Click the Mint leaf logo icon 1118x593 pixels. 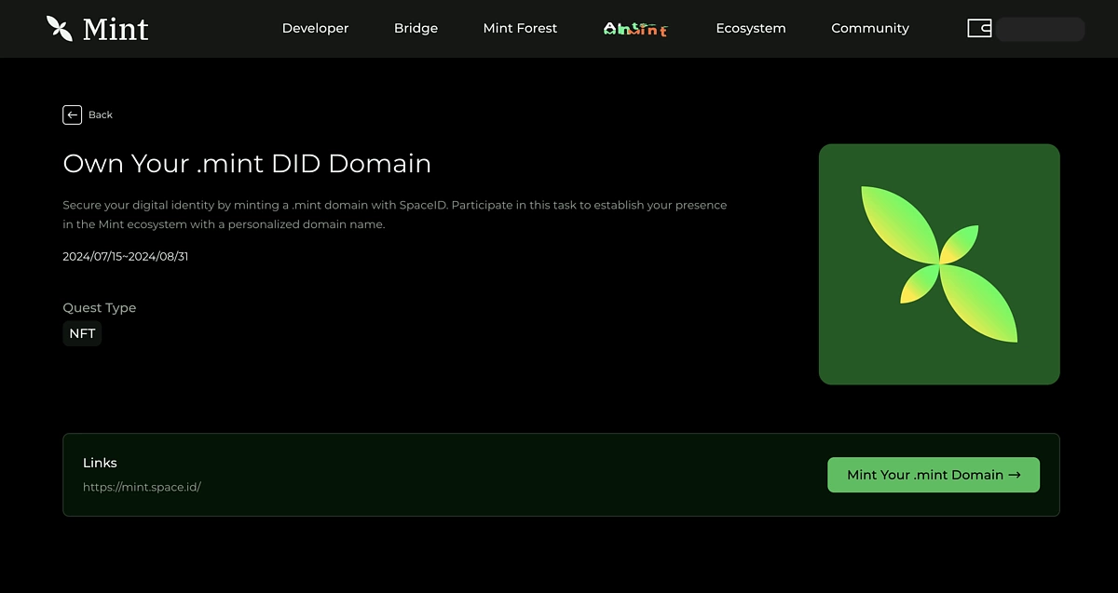pyautogui.click(x=60, y=28)
